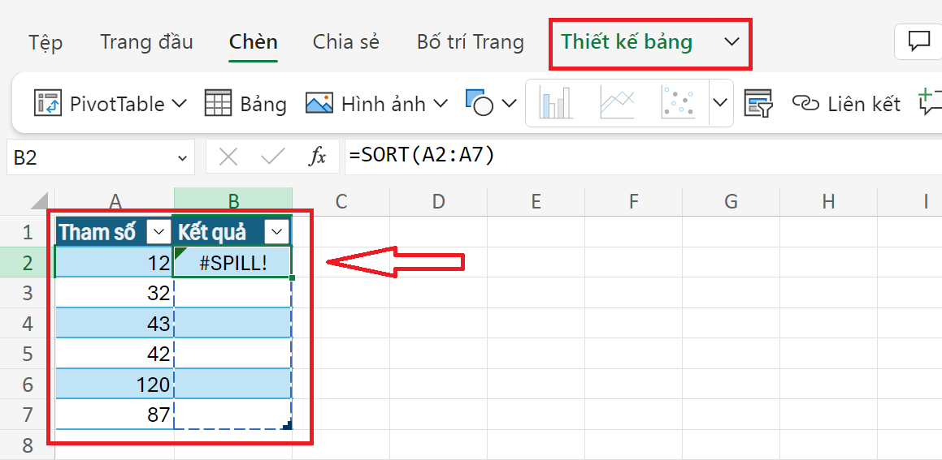942x460 pixels.
Task: Select row 2 header
Action: pos(27,262)
